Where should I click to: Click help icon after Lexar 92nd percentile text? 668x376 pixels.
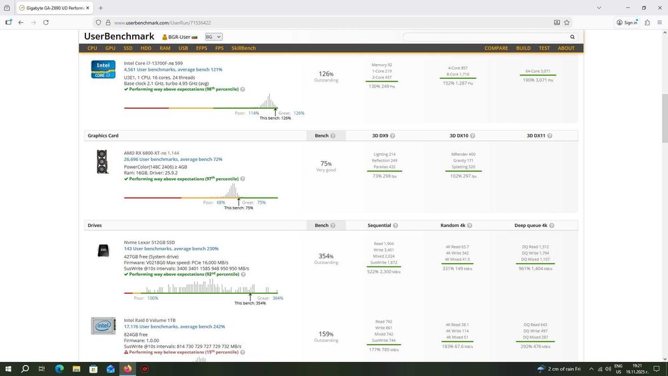pyautogui.click(x=243, y=274)
